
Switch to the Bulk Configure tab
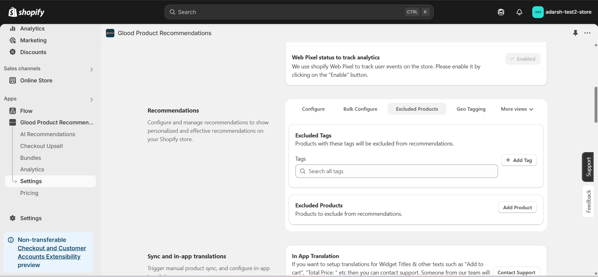click(x=360, y=109)
